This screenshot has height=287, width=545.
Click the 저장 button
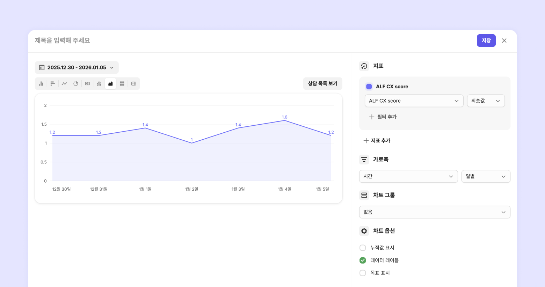point(486,41)
